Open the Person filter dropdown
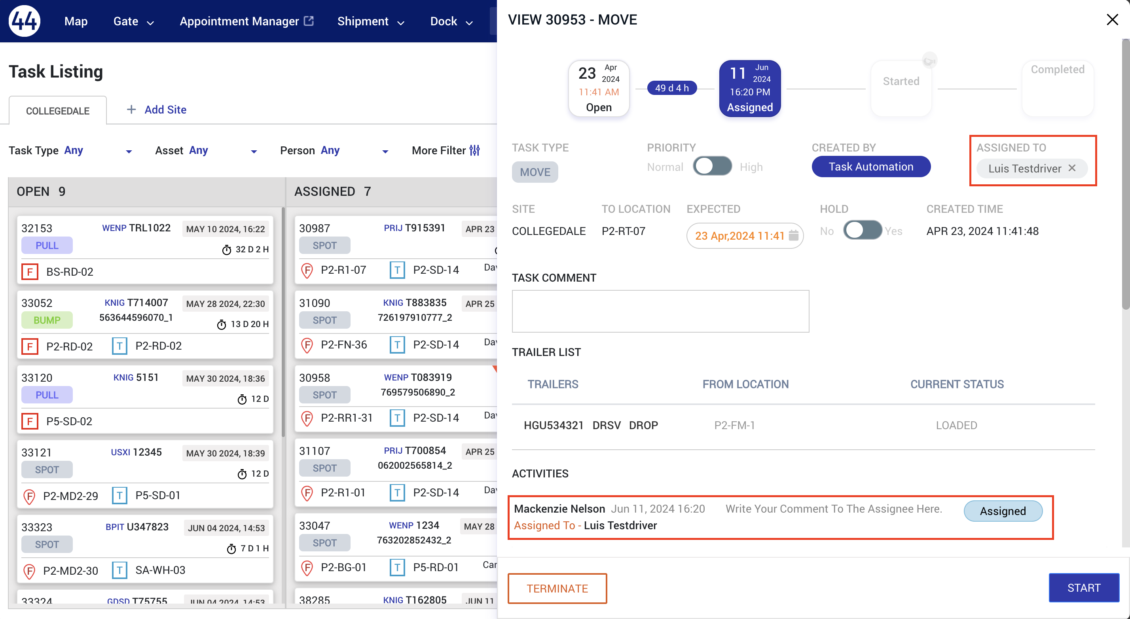This screenshot has height=619, width=1130. pyautogui.click(x=385, y=151)
